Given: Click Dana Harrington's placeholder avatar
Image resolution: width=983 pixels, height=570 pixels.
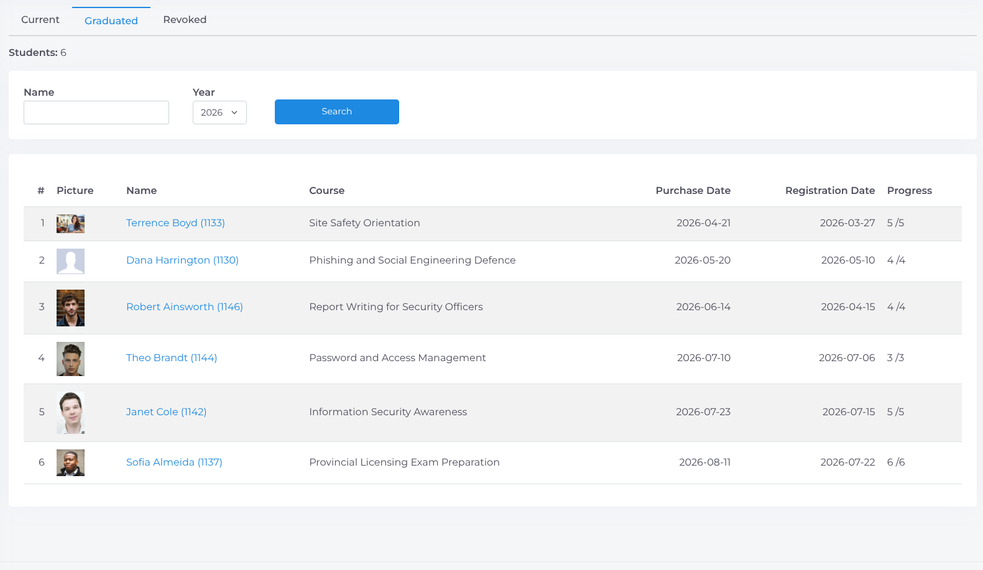Looking at the screenshot, I should tap(70, 261).
